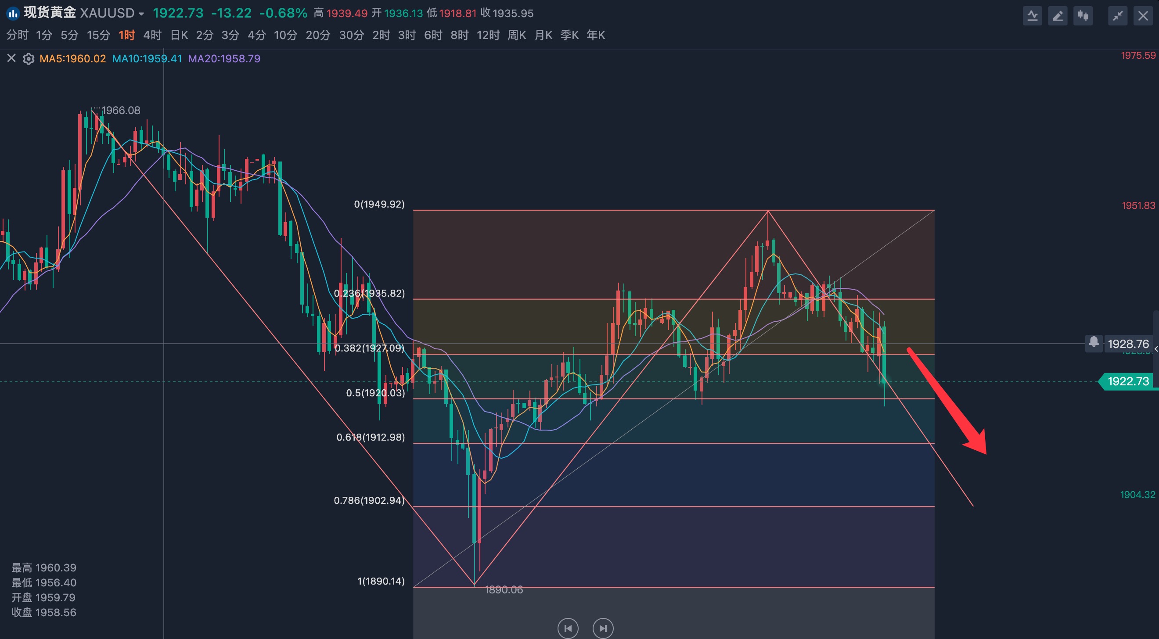
Task: Jump to next bar playback button
Action: click(x=603, y=628)
